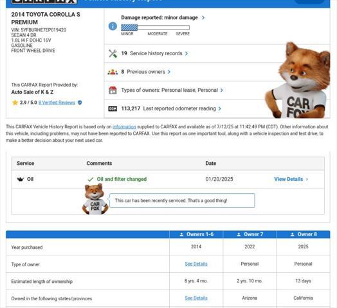This screenshot has width=337, height=308.
Task: Click 'Damage reported: minor damage' text
Action: pos(159,17)
